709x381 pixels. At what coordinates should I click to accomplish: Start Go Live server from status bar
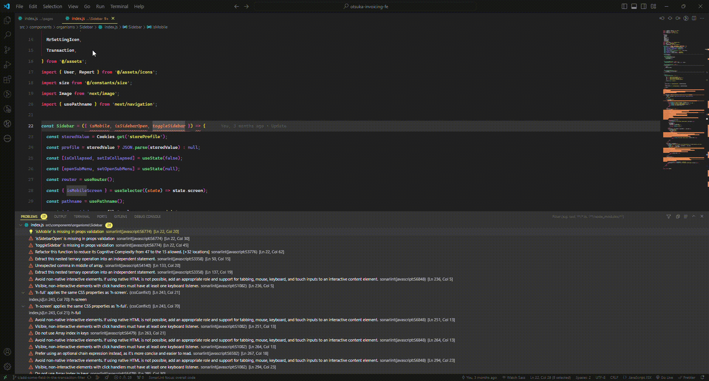pos(665,377)
